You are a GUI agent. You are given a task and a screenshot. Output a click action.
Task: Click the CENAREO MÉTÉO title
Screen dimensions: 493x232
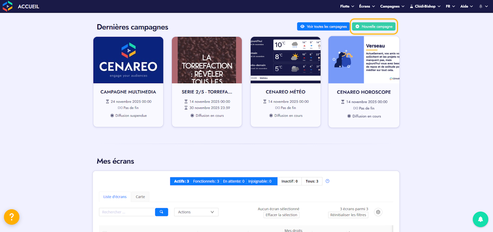285,92
